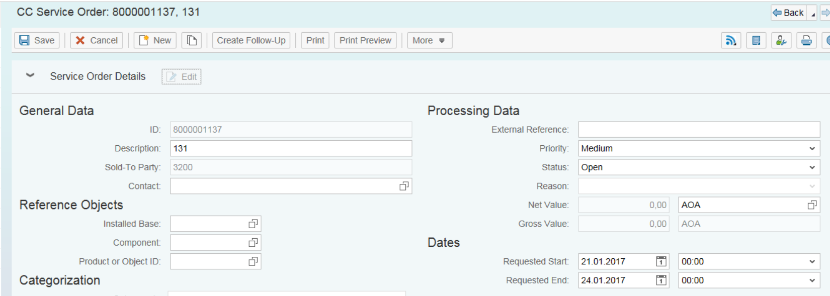Open the Requested End calendar picker
The width and height of the screenshot is (830, 296).
coord(661,280)
